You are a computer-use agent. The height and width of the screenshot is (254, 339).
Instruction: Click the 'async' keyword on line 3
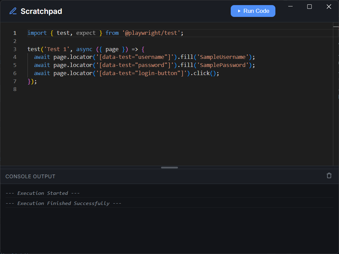pos(84,49)
